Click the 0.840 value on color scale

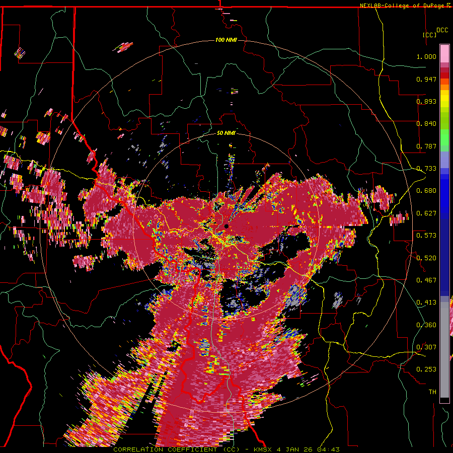pos(426,124)
